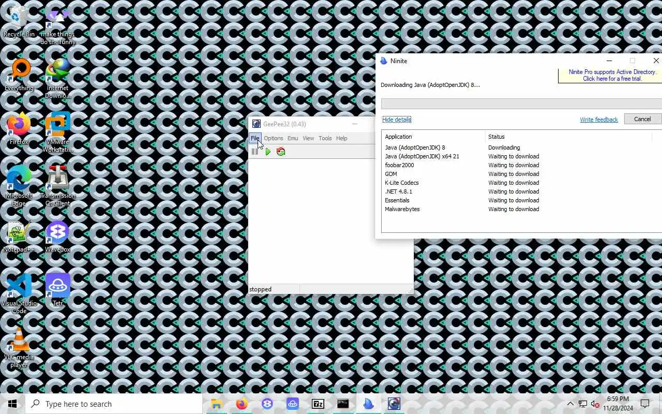Click the muted volume icon in system tray
662x414 pixels.
pyautogui.click(x=595, y=404)
